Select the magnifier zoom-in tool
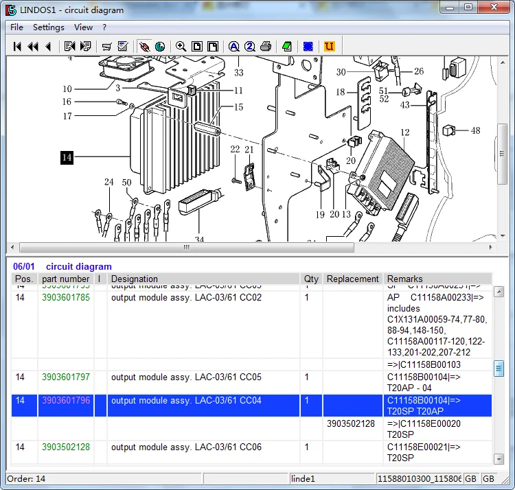 [181, 46]
